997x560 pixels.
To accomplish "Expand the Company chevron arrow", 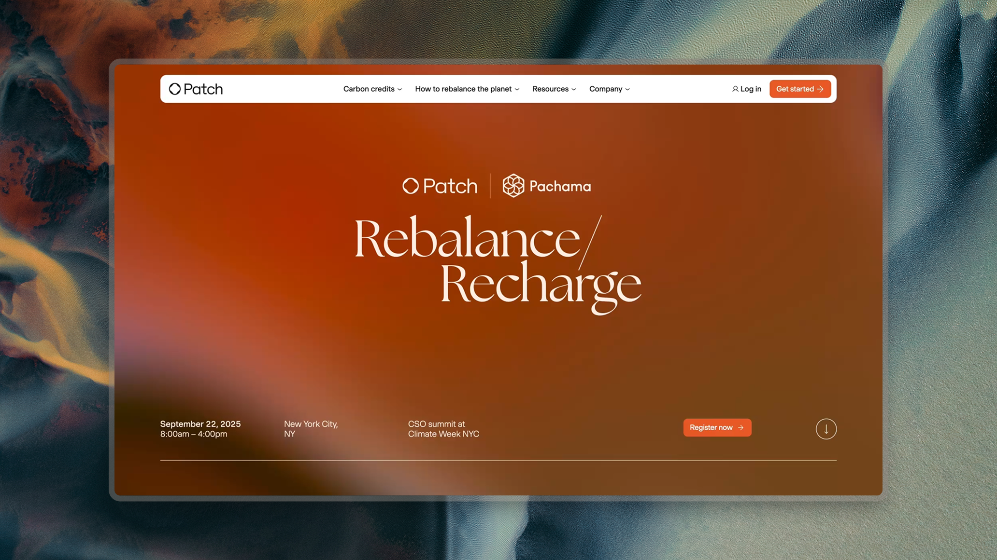I will point(627,89).
